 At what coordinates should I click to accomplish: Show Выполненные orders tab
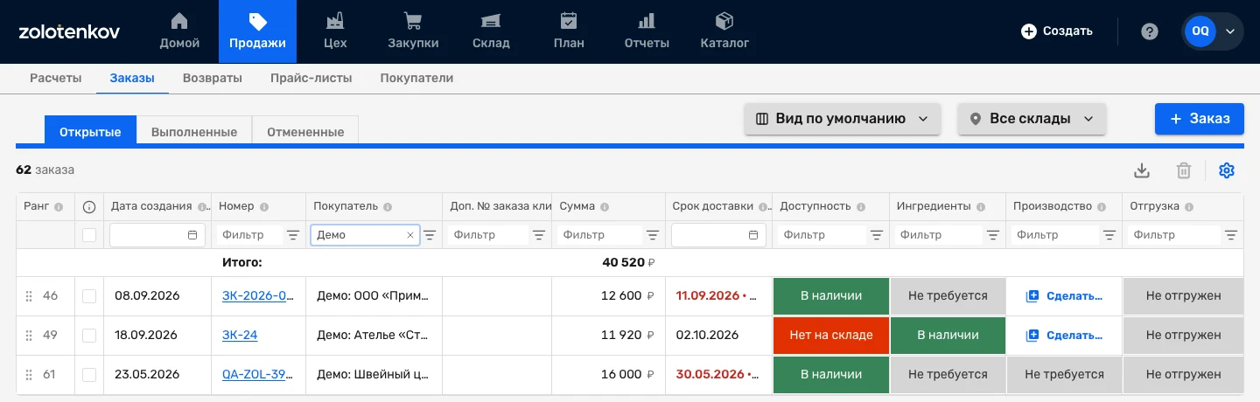click(194, 132)
